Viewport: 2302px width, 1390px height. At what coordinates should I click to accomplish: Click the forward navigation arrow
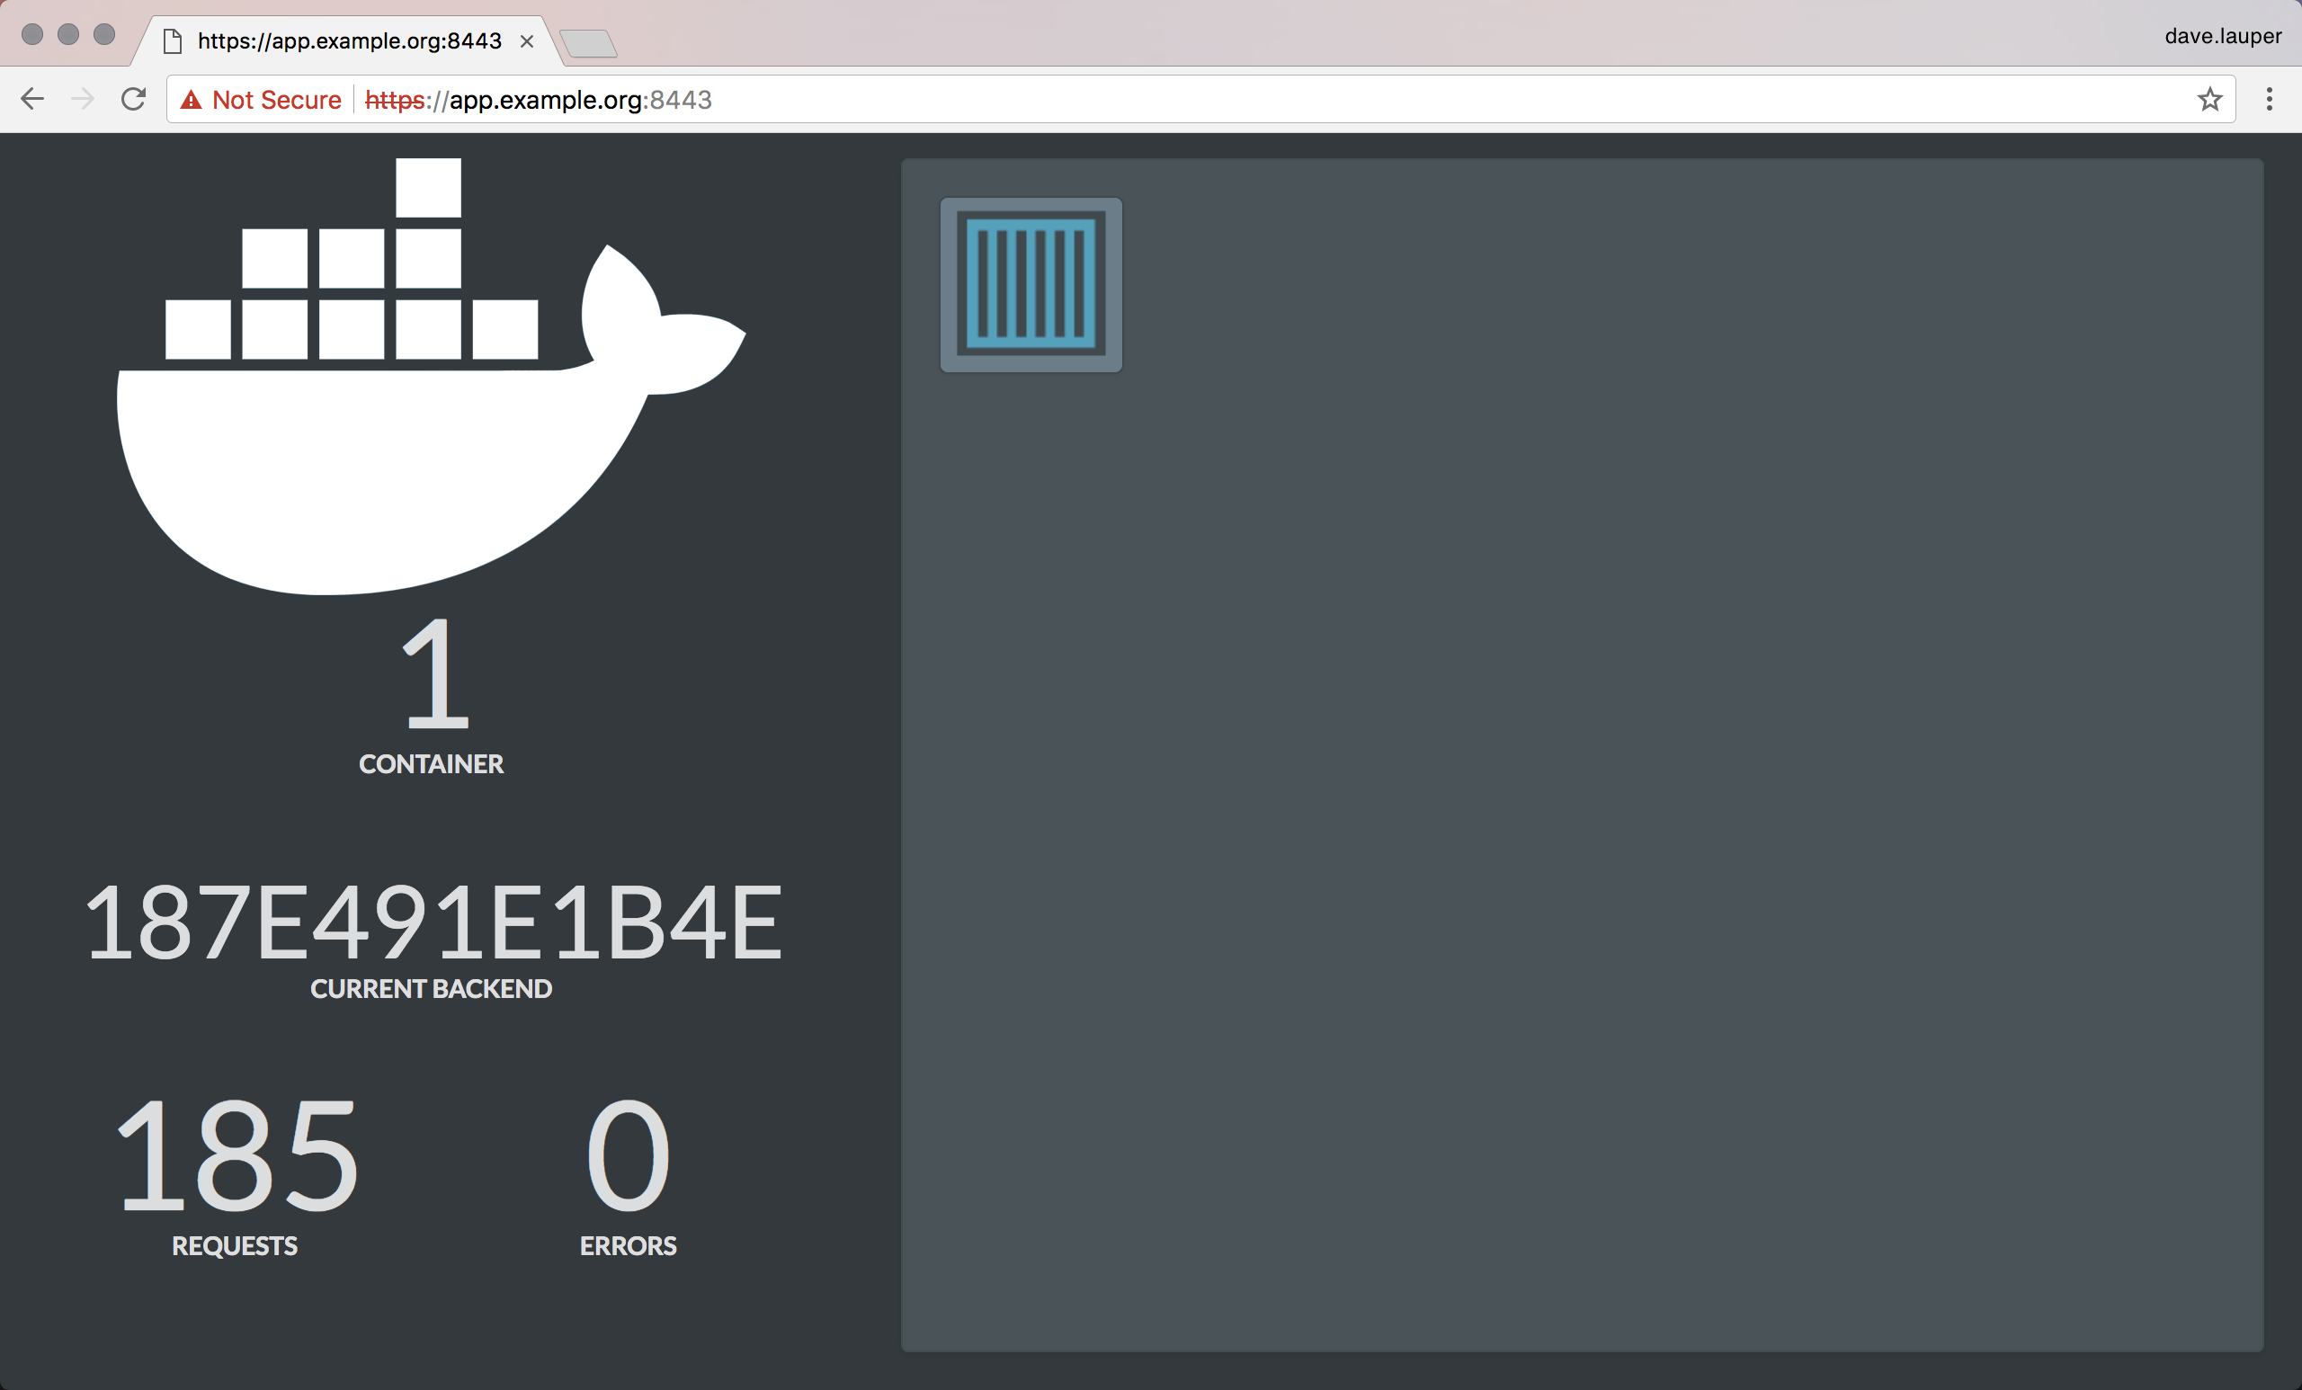[x=82, y=99]
